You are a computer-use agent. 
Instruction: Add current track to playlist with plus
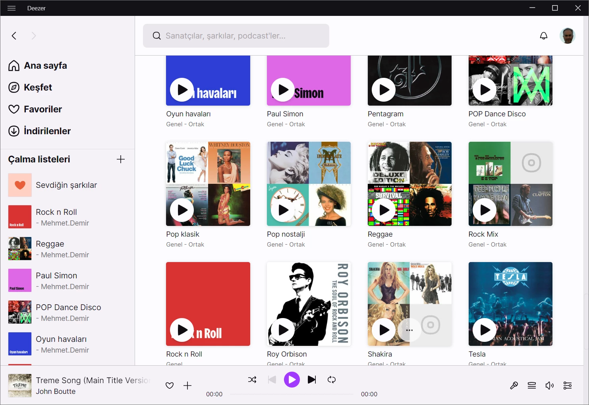pyautogui.click(x=187, y=386)
